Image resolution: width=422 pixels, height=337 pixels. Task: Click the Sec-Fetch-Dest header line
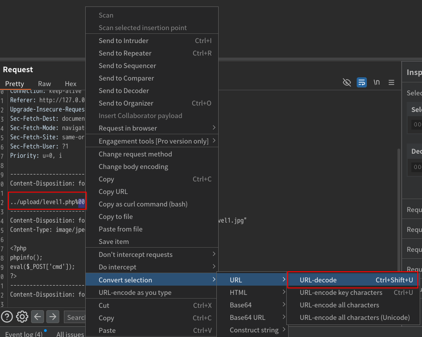coord(47,119)
